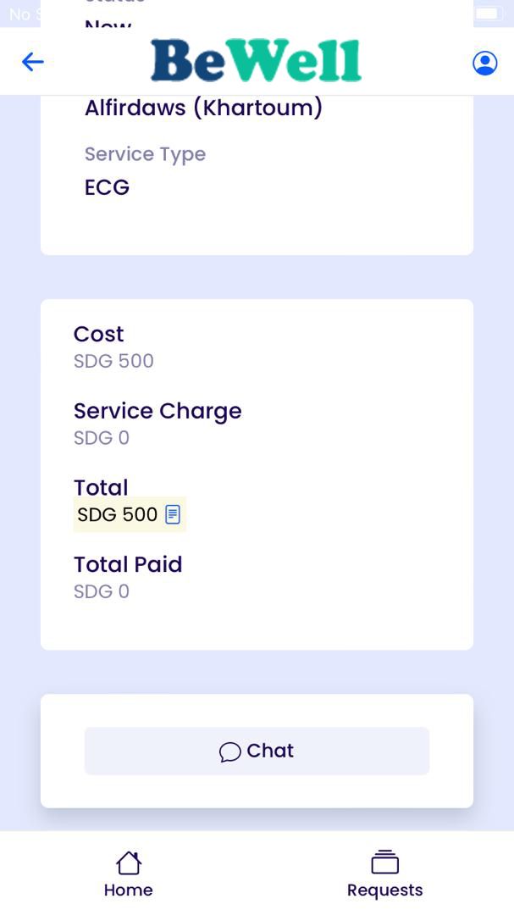Tap the Total heading
The image size is (514, 915).
[x=101, y=487]
